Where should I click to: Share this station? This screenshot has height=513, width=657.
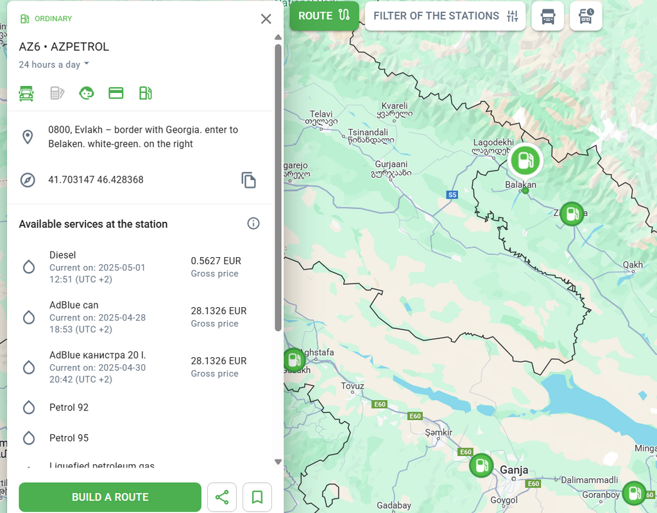(x=221, y=497)
